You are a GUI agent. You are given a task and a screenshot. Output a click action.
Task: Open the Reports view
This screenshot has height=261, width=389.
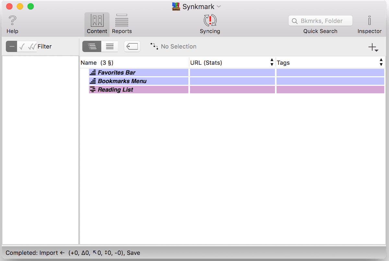122,24
